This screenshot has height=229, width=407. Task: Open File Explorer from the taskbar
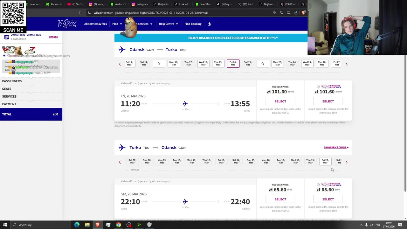(87, 225)
